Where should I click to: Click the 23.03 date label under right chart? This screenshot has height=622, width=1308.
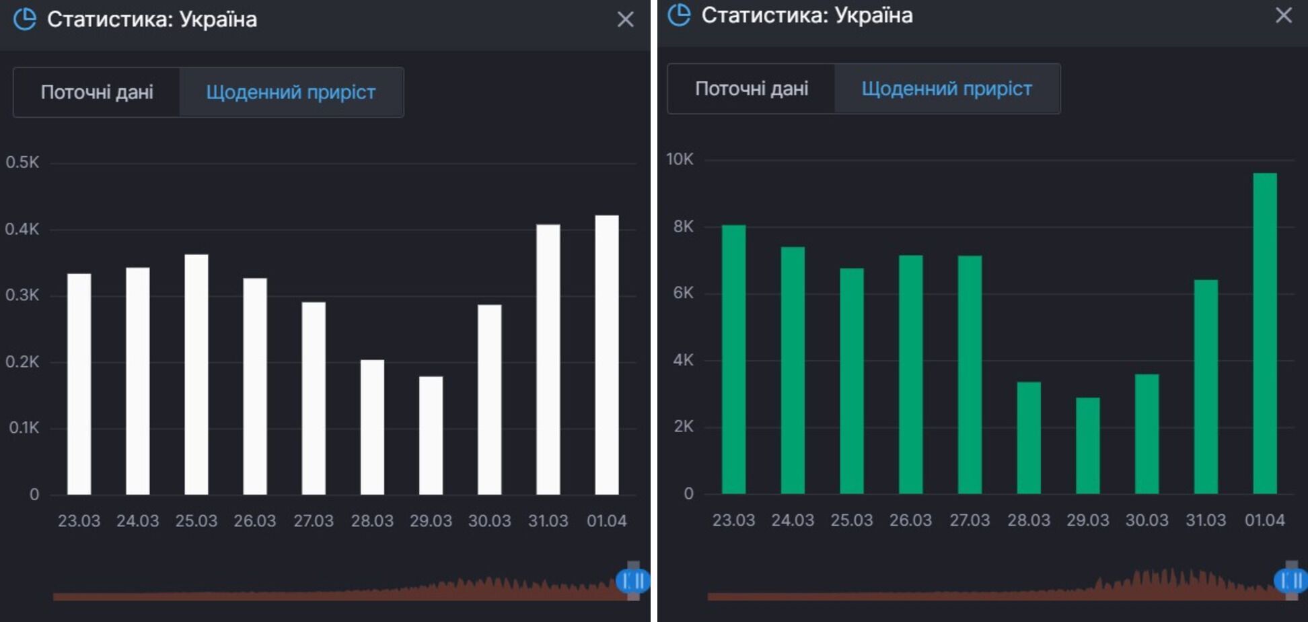pos(733,520)
